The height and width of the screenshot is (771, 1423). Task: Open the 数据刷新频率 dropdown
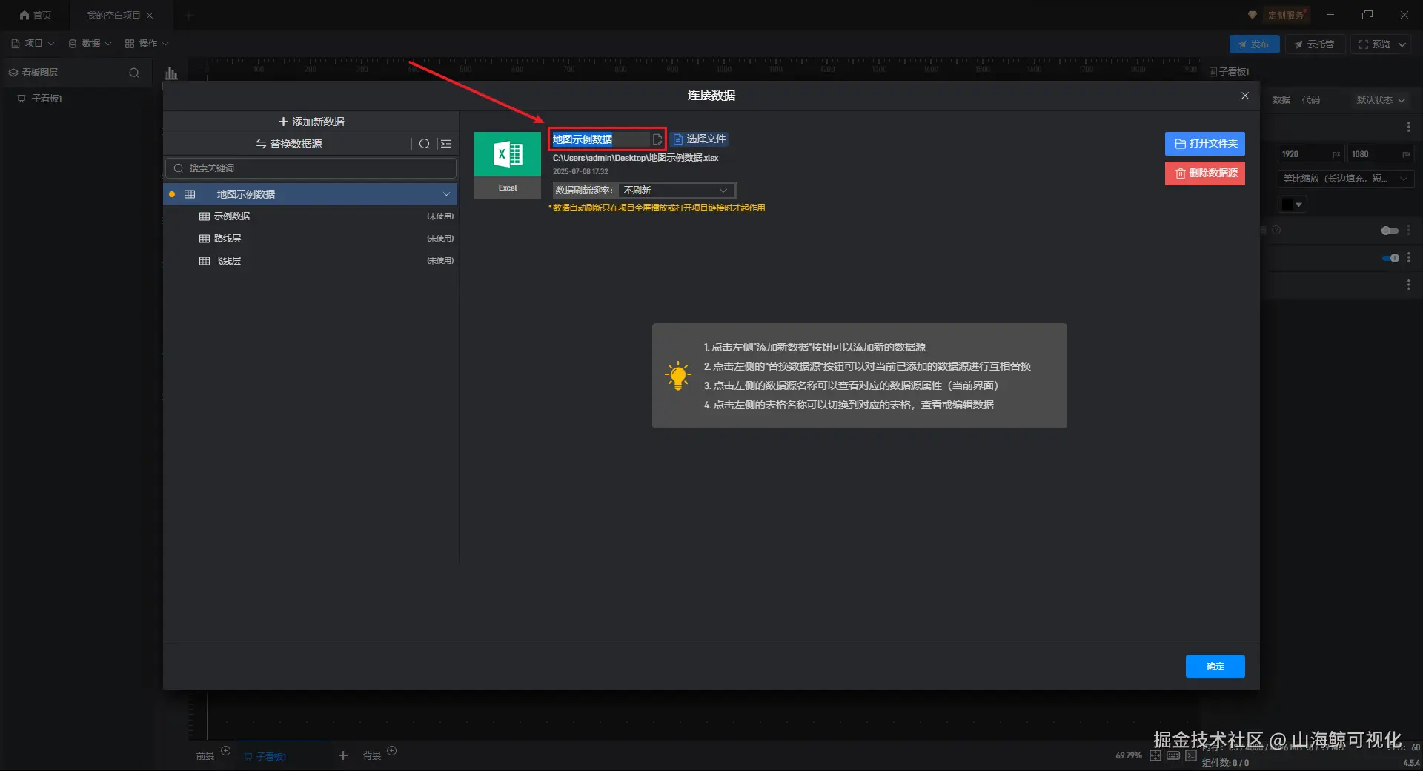click(x=676, y=191)
